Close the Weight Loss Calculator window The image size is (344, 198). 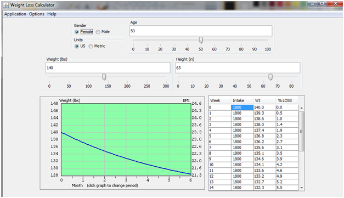tap(335, 4)
